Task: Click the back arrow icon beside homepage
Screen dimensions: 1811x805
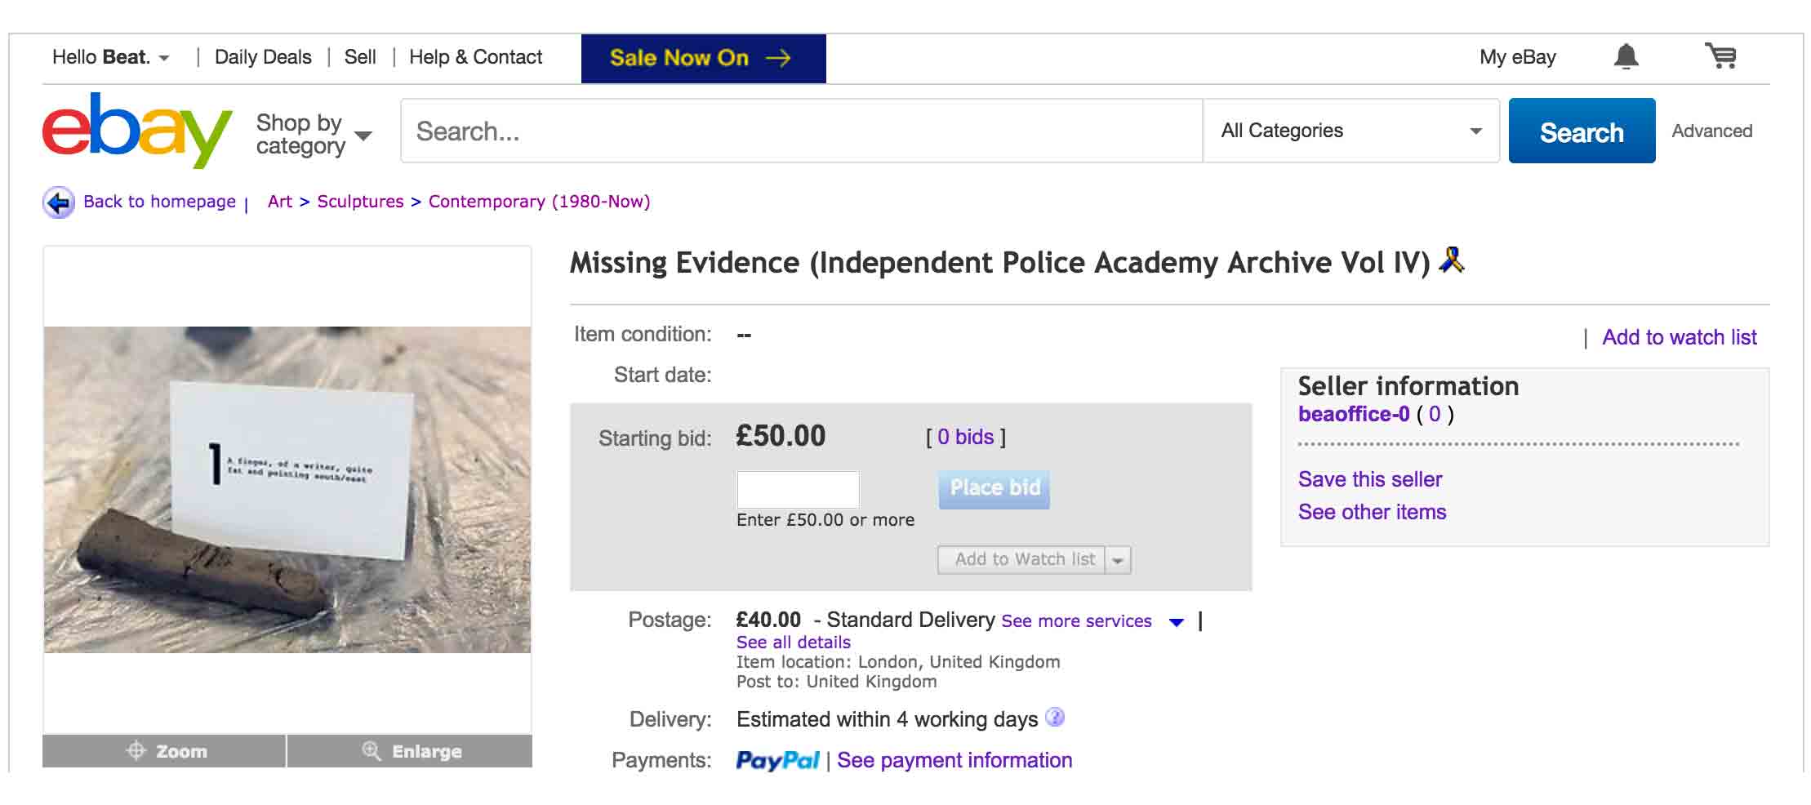Action: point(59,202)
